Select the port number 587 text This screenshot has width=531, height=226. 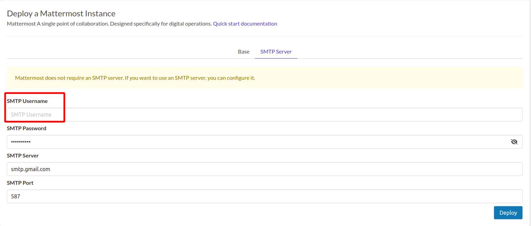[x=15, y=196]
